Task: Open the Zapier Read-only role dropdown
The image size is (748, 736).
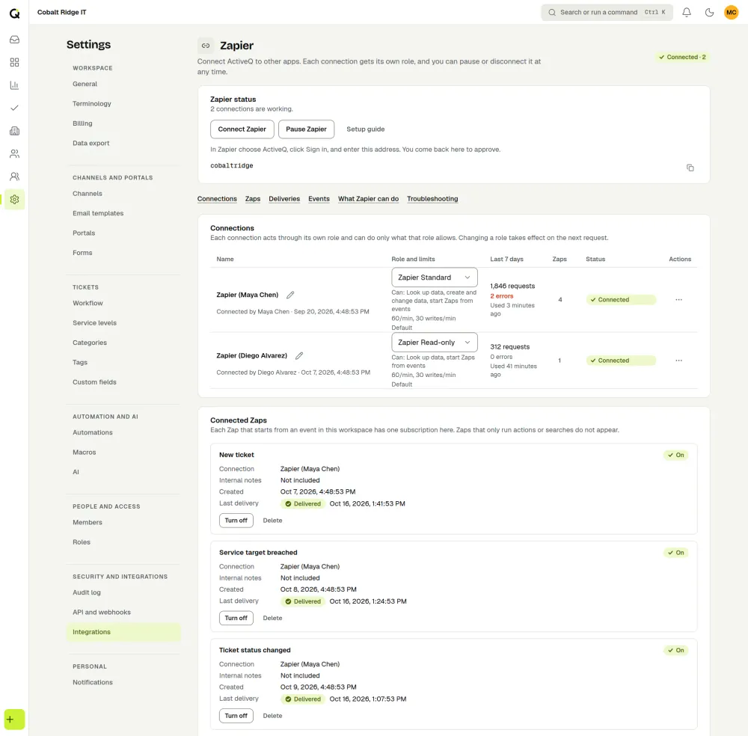Action: tap(434, 343)
